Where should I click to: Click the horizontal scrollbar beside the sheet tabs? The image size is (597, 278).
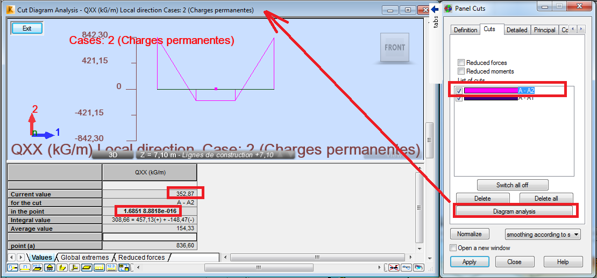[x=317, y=258]
